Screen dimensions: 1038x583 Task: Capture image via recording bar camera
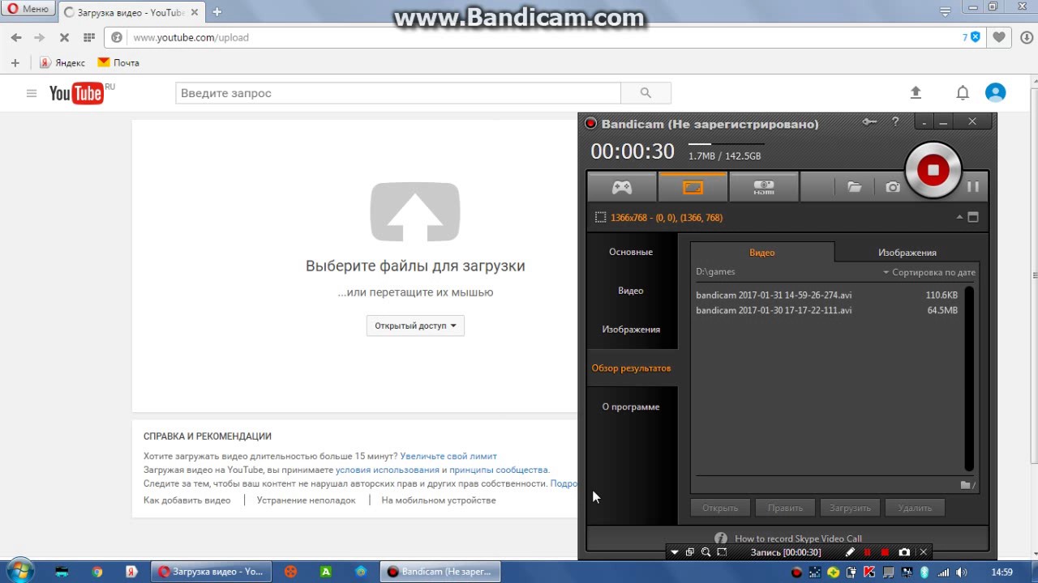pos(904,552)
